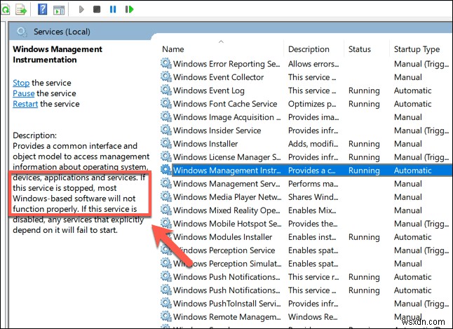Click the Export List toolbar icon
Viewport: 453px width, 329px height.
(x=21, y=10)
